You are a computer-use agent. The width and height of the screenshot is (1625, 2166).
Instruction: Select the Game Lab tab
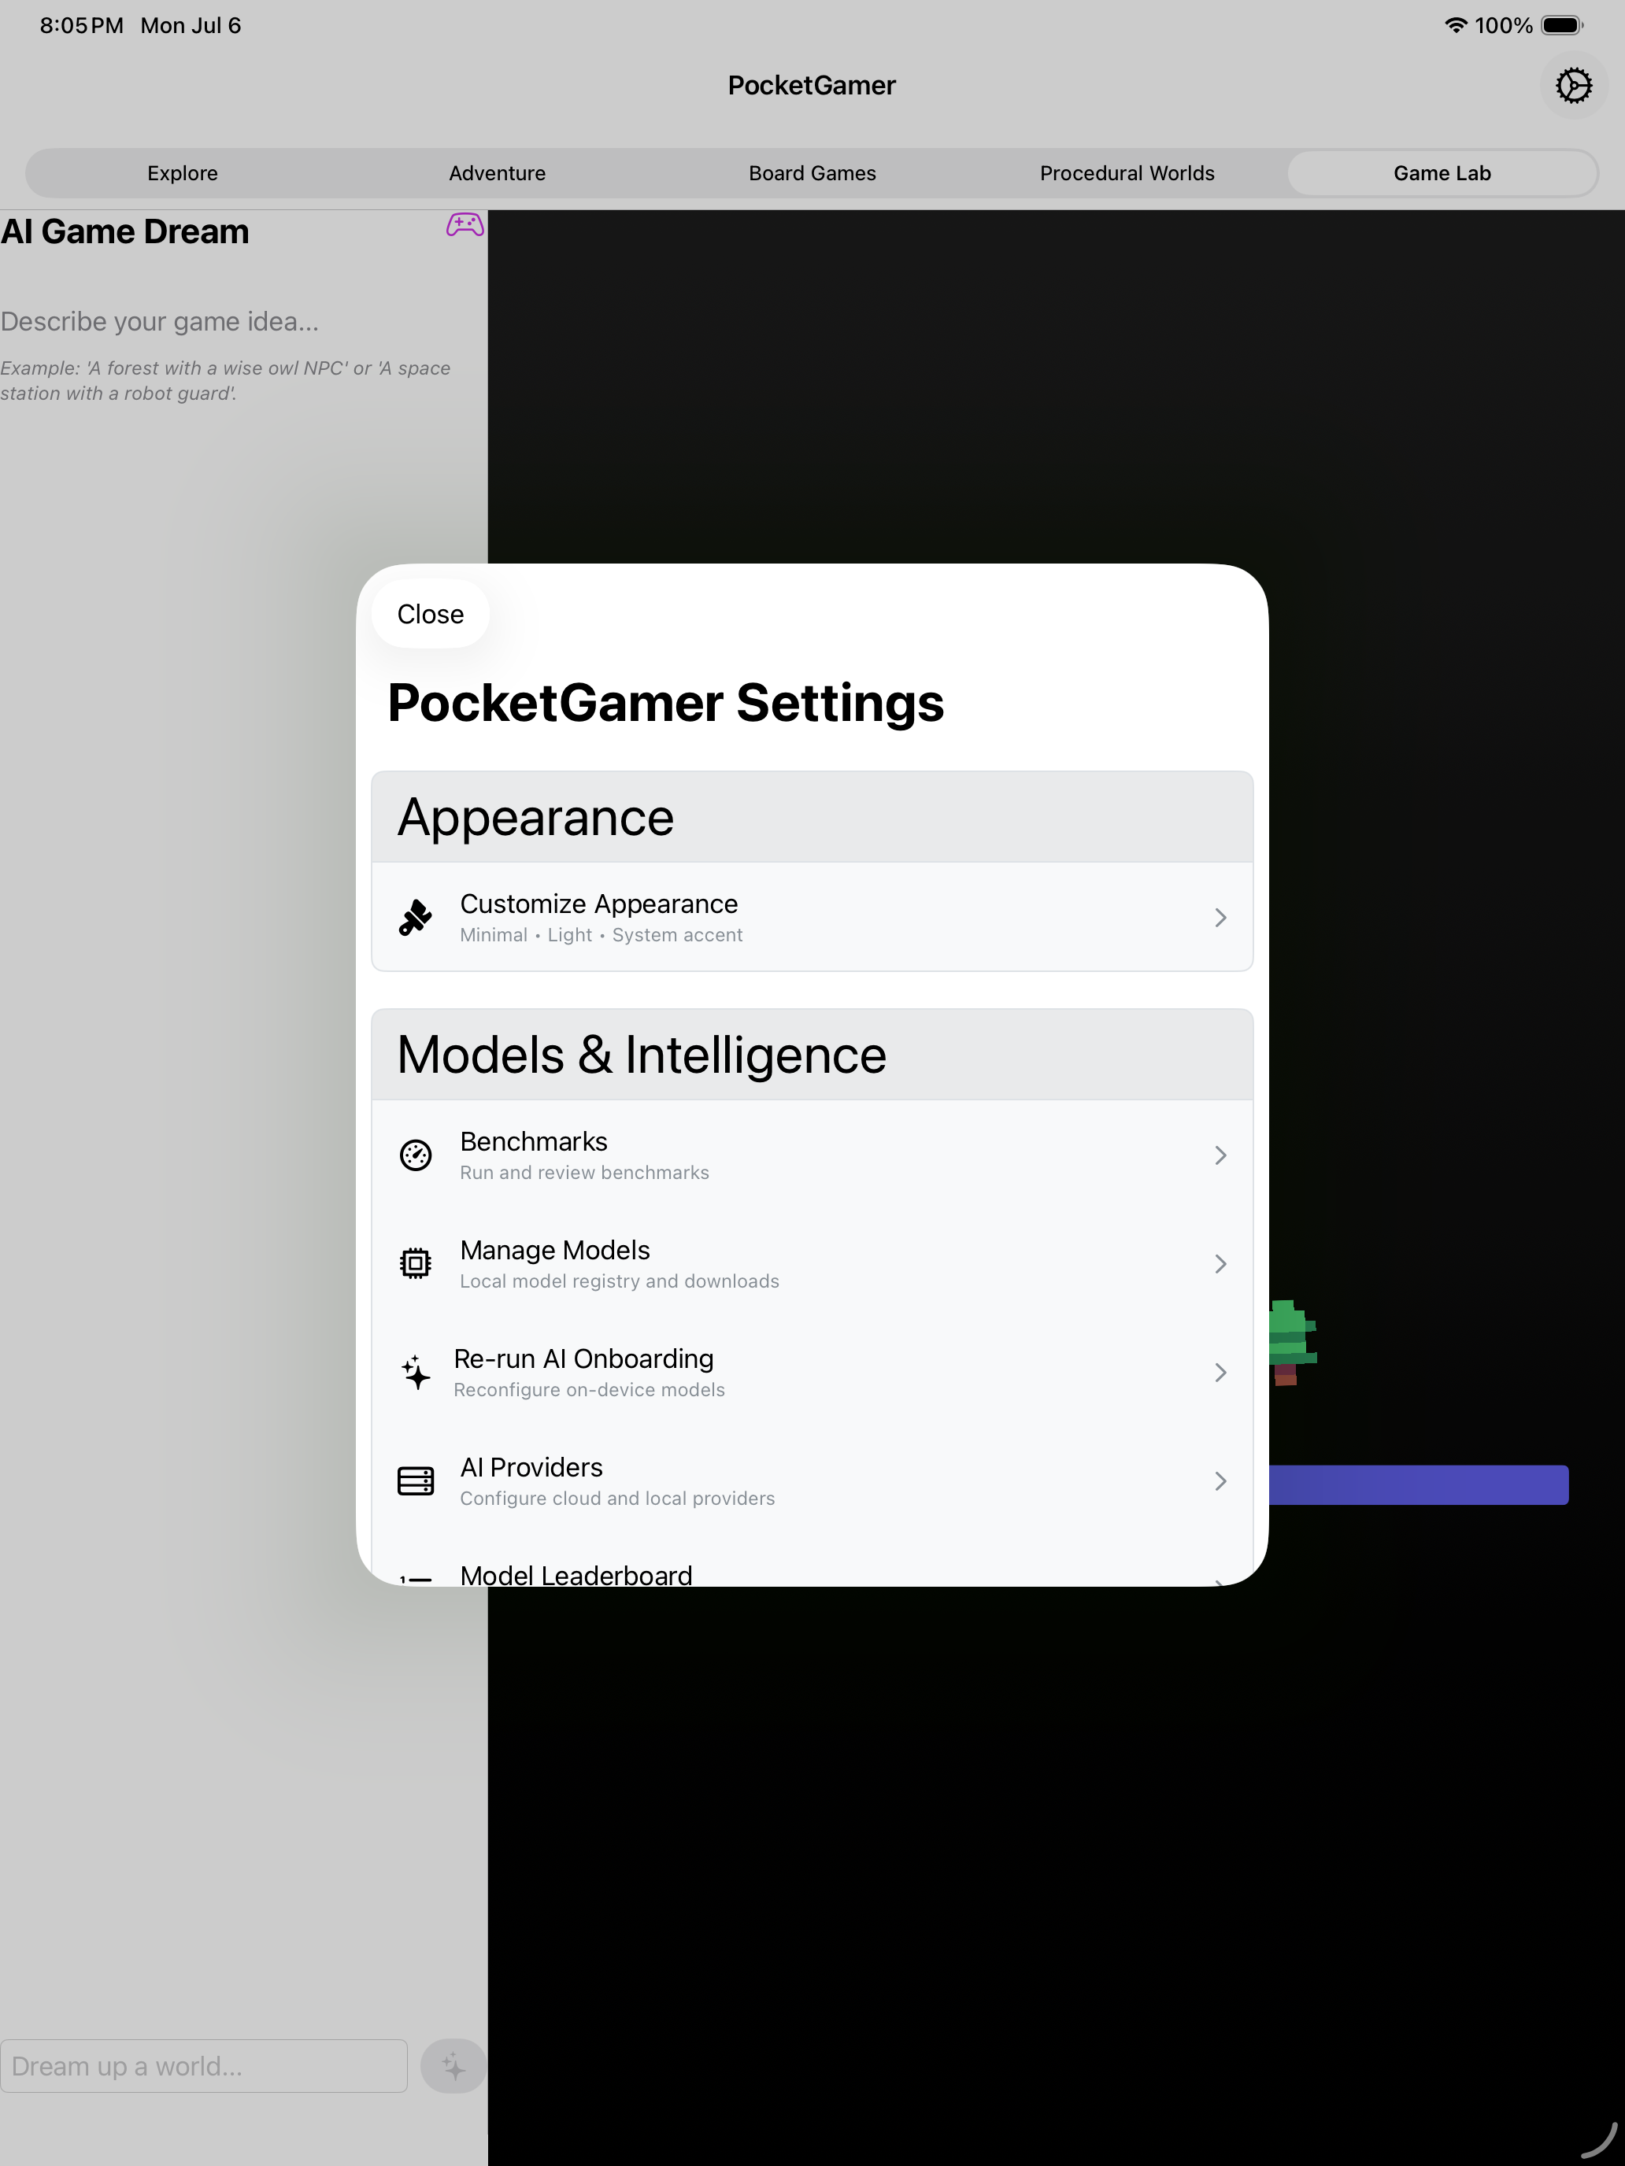click(1442, 173)
